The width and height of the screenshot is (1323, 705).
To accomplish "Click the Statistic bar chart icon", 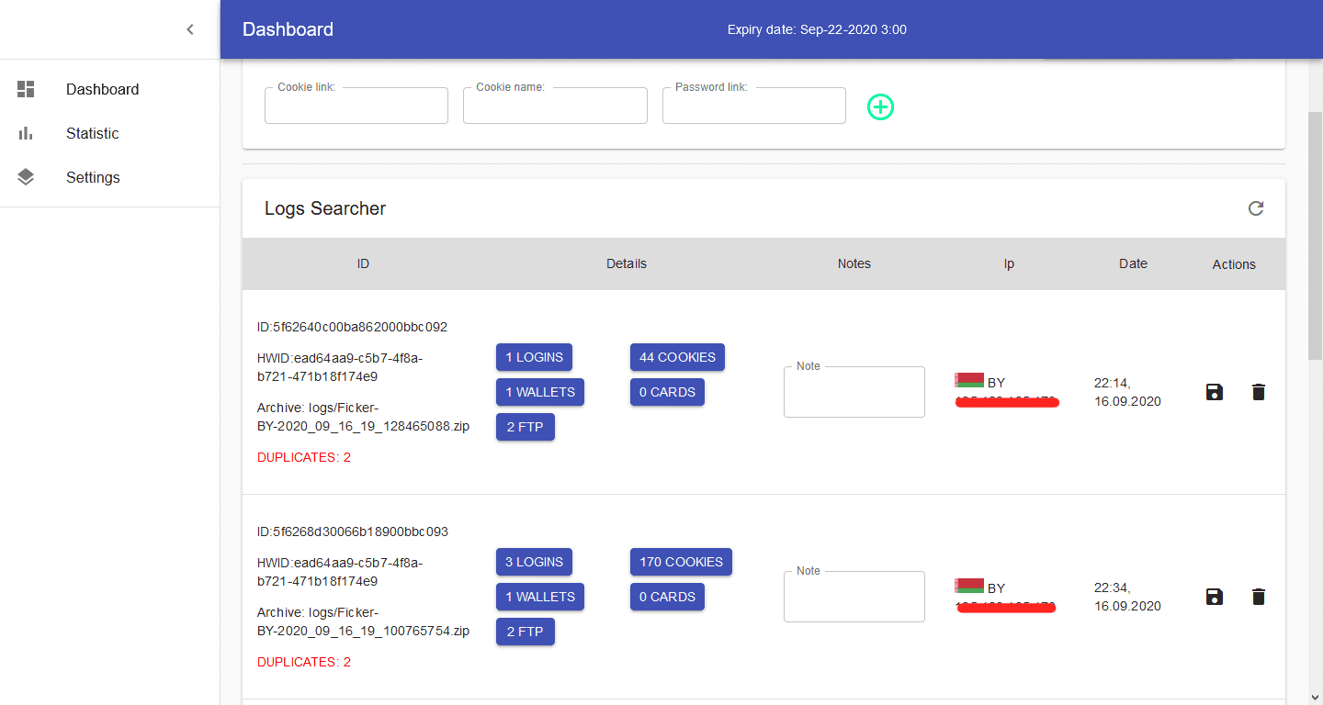I will (26, 133).
